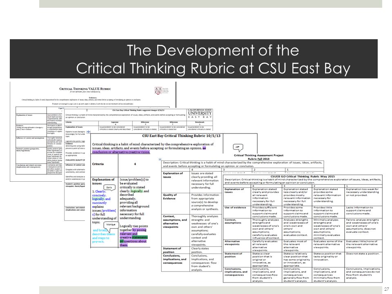The image size is (392, 294).
Task: Click the highlighted "by posing relevant and creative statements" text
Action: (134, 234)
